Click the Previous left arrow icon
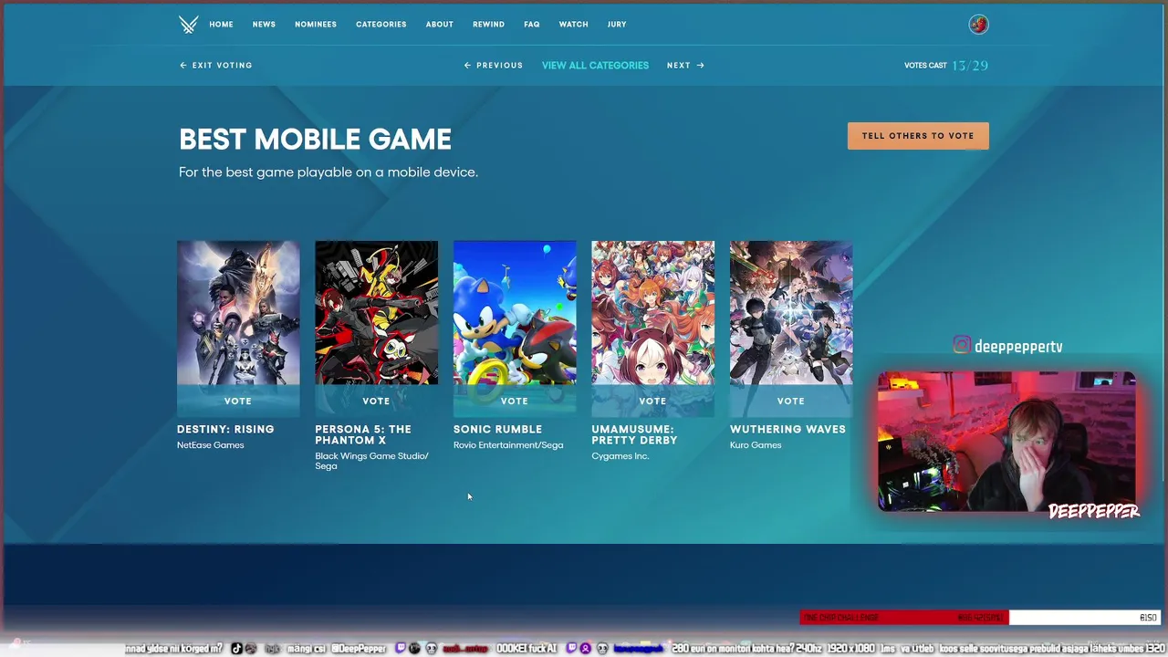 click(x=468, y=66)
